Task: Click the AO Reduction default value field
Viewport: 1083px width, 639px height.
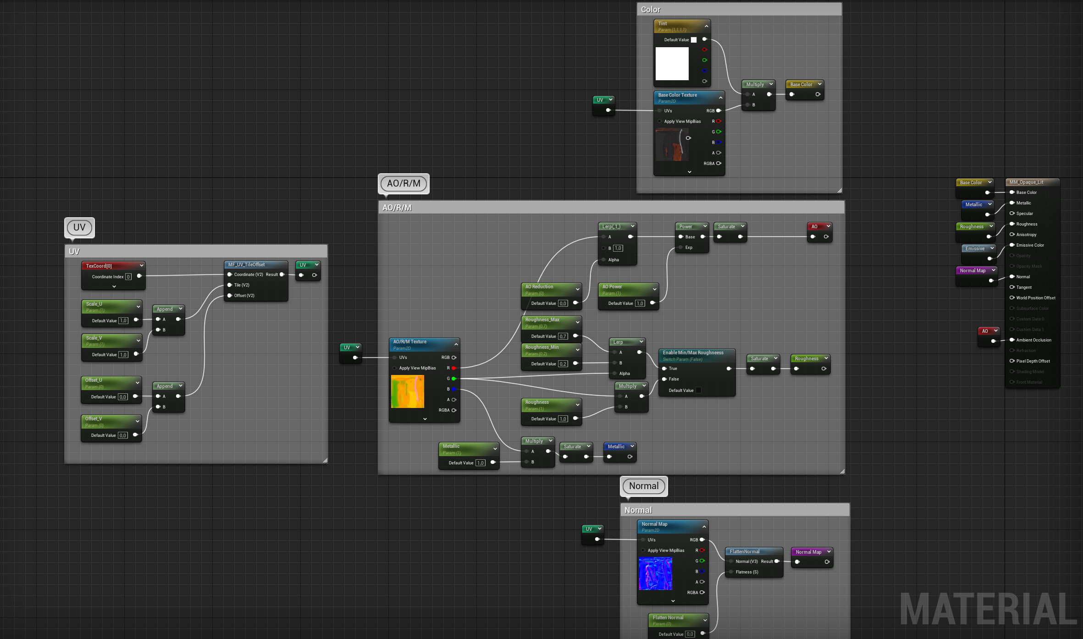Action: pos(563,303)
